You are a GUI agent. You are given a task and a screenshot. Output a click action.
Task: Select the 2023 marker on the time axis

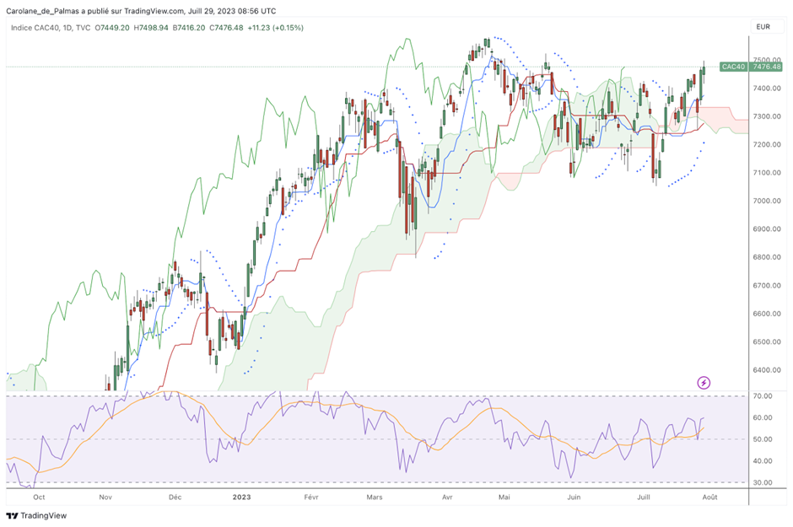point(240,497)
